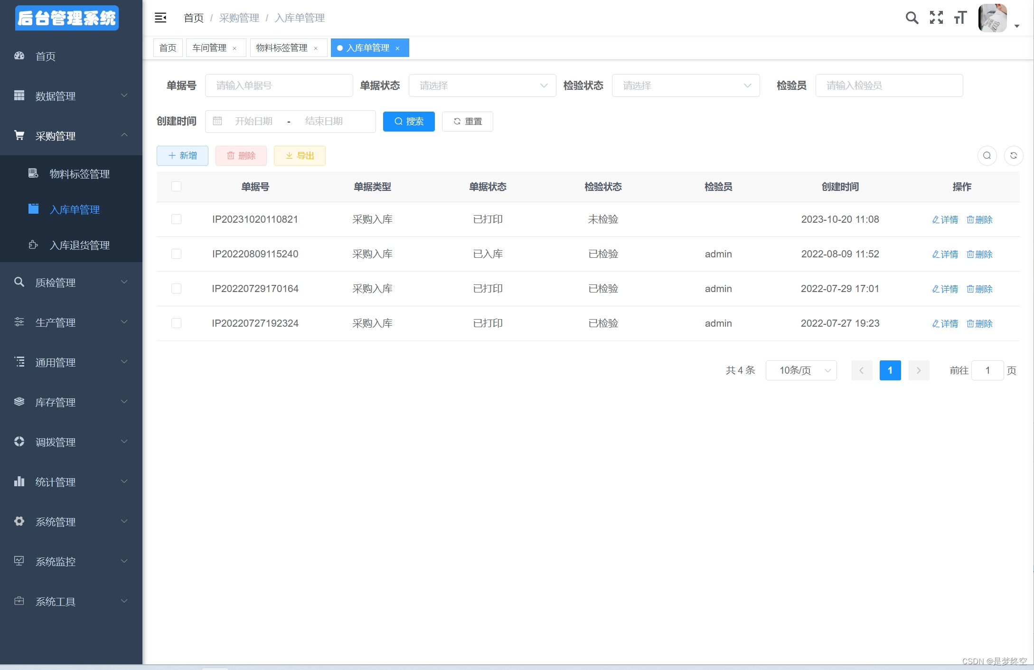Open 详情 for IP20220727192324

point(945,323)
